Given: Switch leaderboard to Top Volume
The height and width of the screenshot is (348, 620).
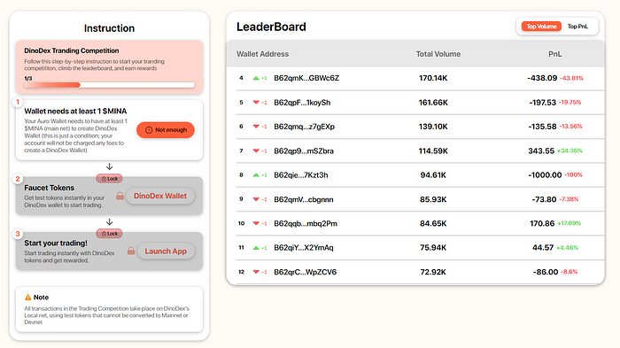Looking at the screenshot, I should point(541,27).
